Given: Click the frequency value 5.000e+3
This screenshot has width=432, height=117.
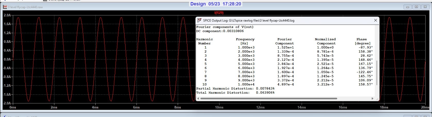Looking at the screenshot, I should pyautogui.click(x=246, y=64).
